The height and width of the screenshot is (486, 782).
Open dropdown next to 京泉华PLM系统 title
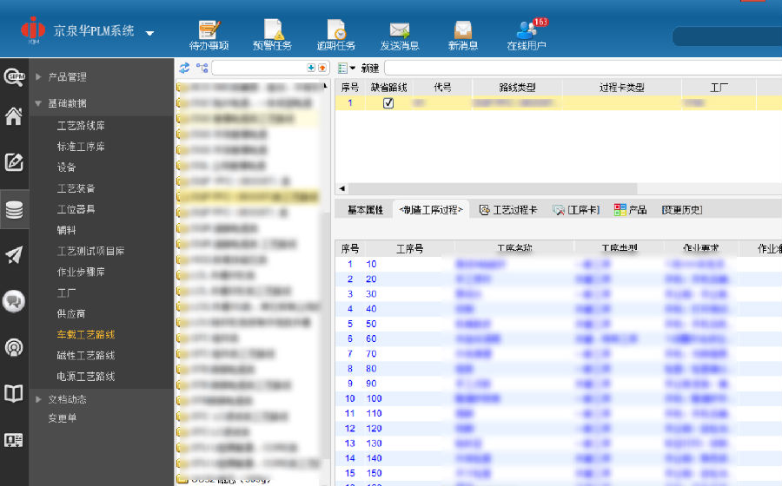149,33
